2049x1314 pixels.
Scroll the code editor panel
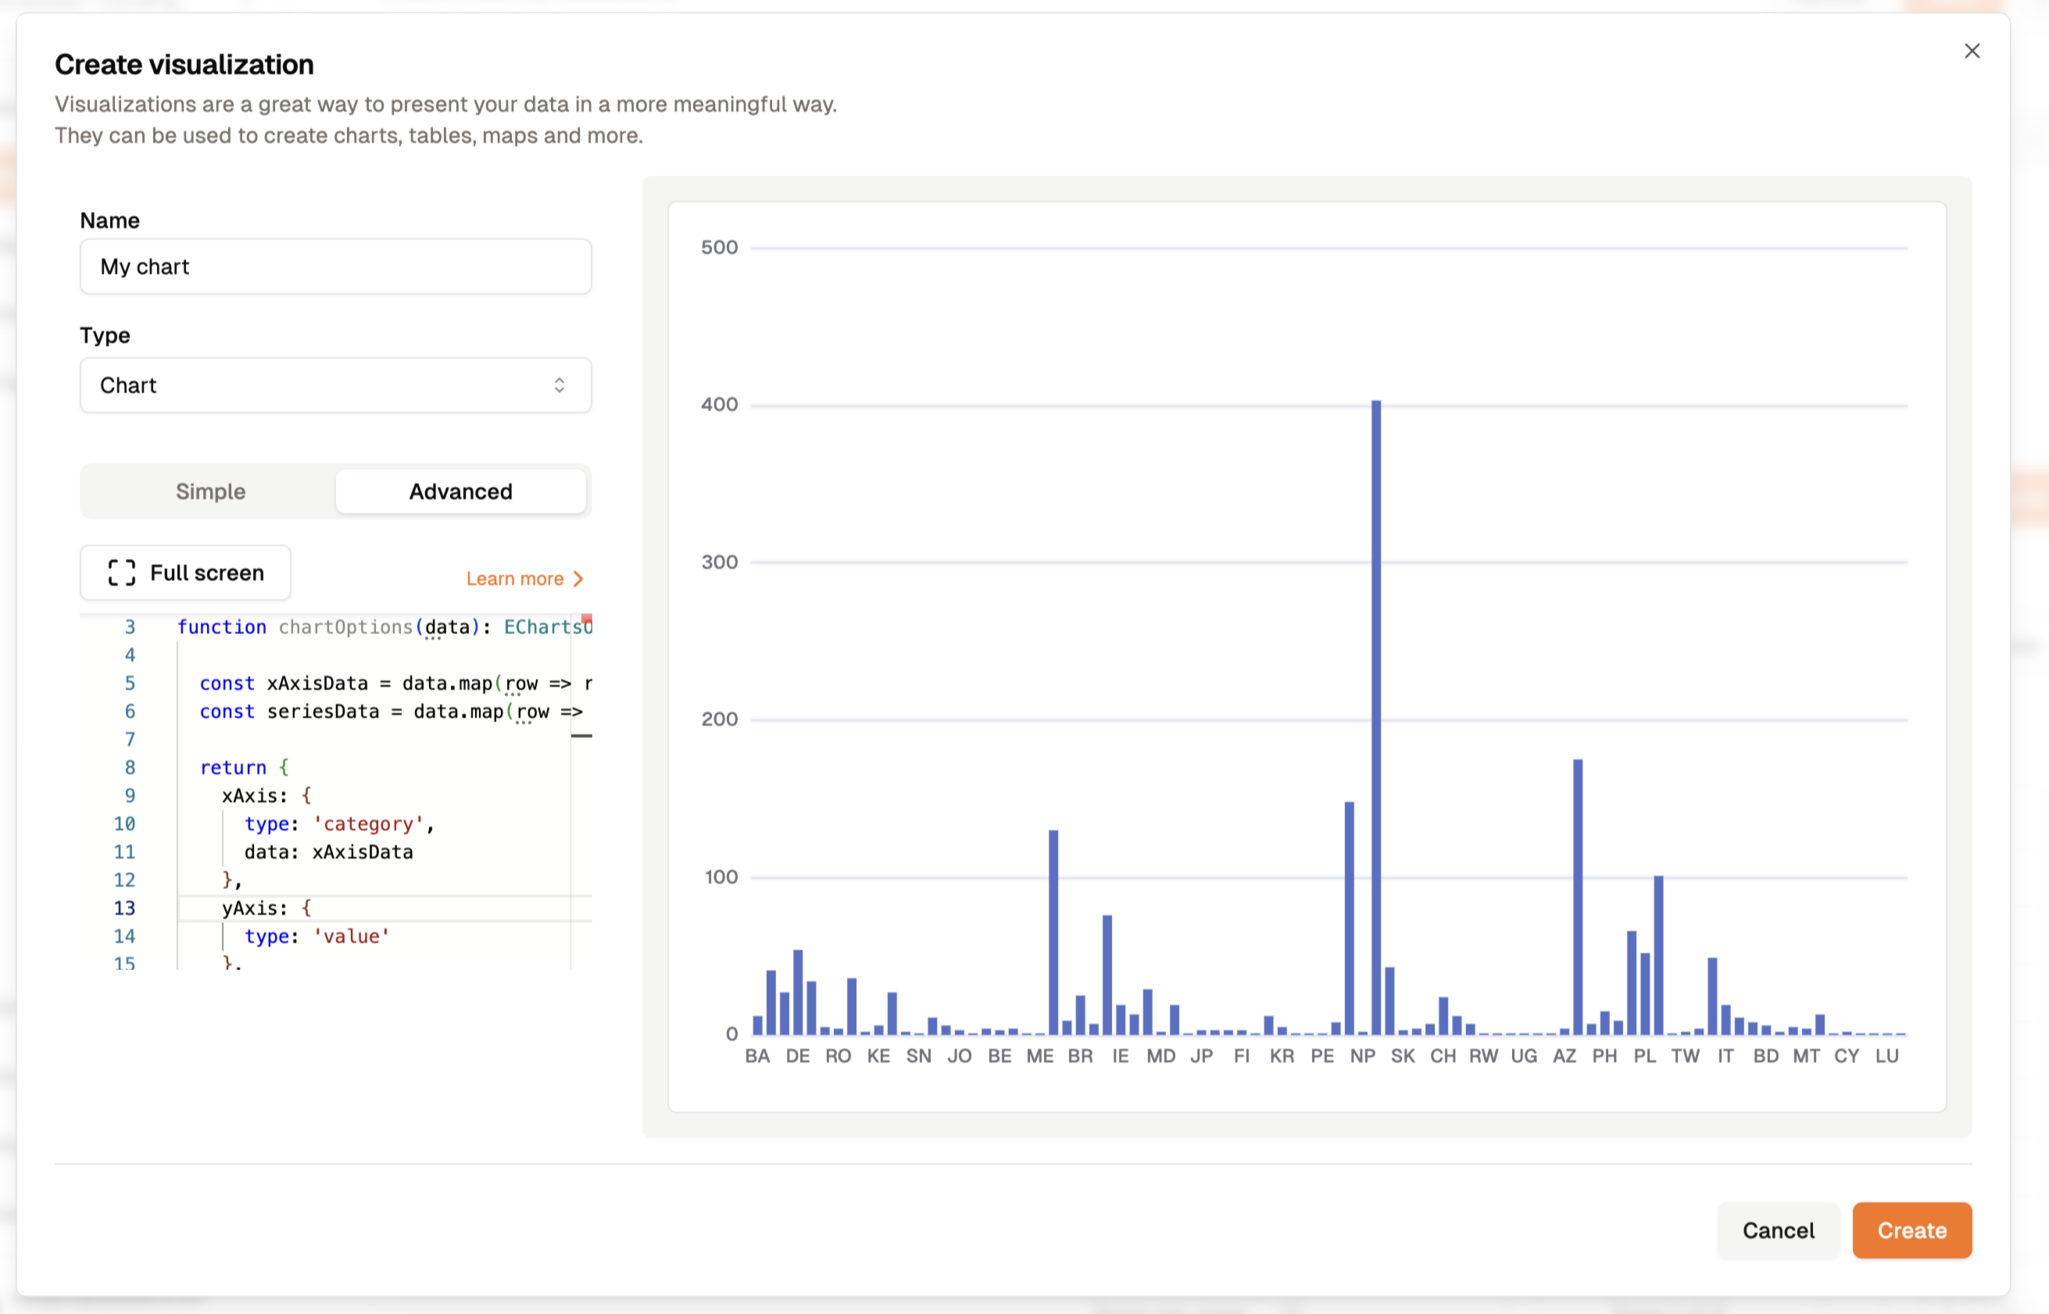point(581,737)
